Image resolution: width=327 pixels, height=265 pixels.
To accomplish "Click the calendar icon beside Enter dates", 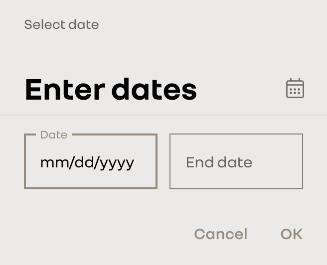I will coord(295,88).
